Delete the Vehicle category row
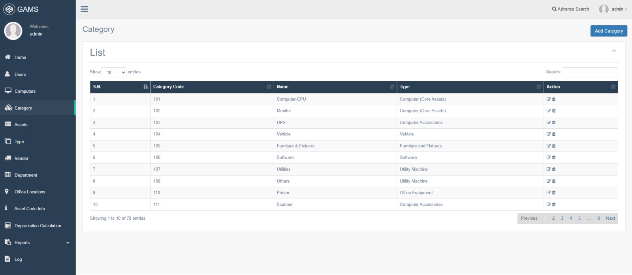The height and width of the screenshot is (275, 632). [x=554, y=134]
